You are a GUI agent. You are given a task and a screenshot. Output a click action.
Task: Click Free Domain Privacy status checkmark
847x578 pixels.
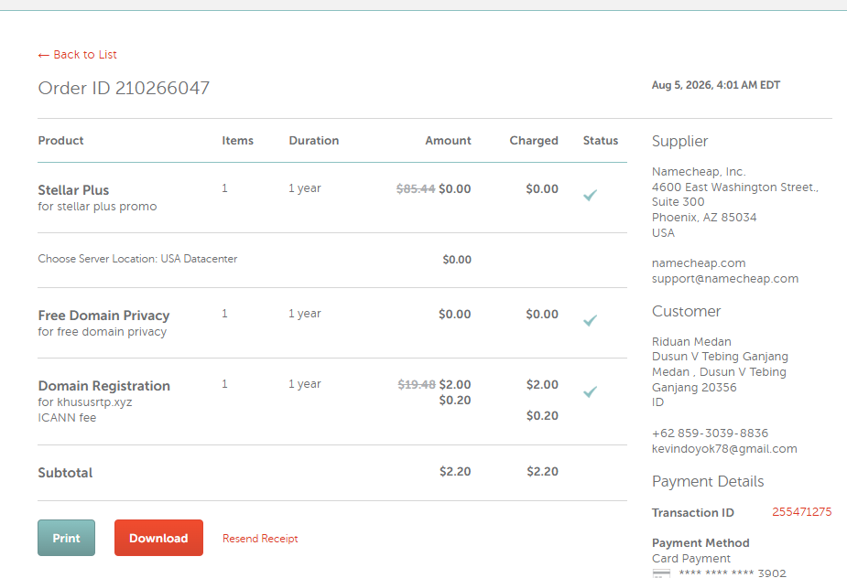pyautogui.click(x=591, y=320)
